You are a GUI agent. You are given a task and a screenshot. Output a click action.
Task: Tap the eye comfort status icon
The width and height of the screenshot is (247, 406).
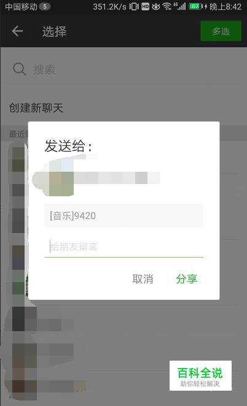(x=155, y=7)
